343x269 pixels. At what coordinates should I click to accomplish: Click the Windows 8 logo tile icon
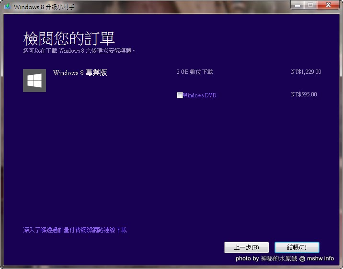tap(34, 81)
